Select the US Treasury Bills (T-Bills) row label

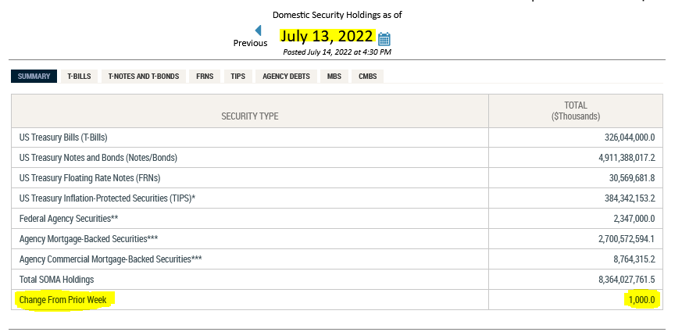click(63, 137)
